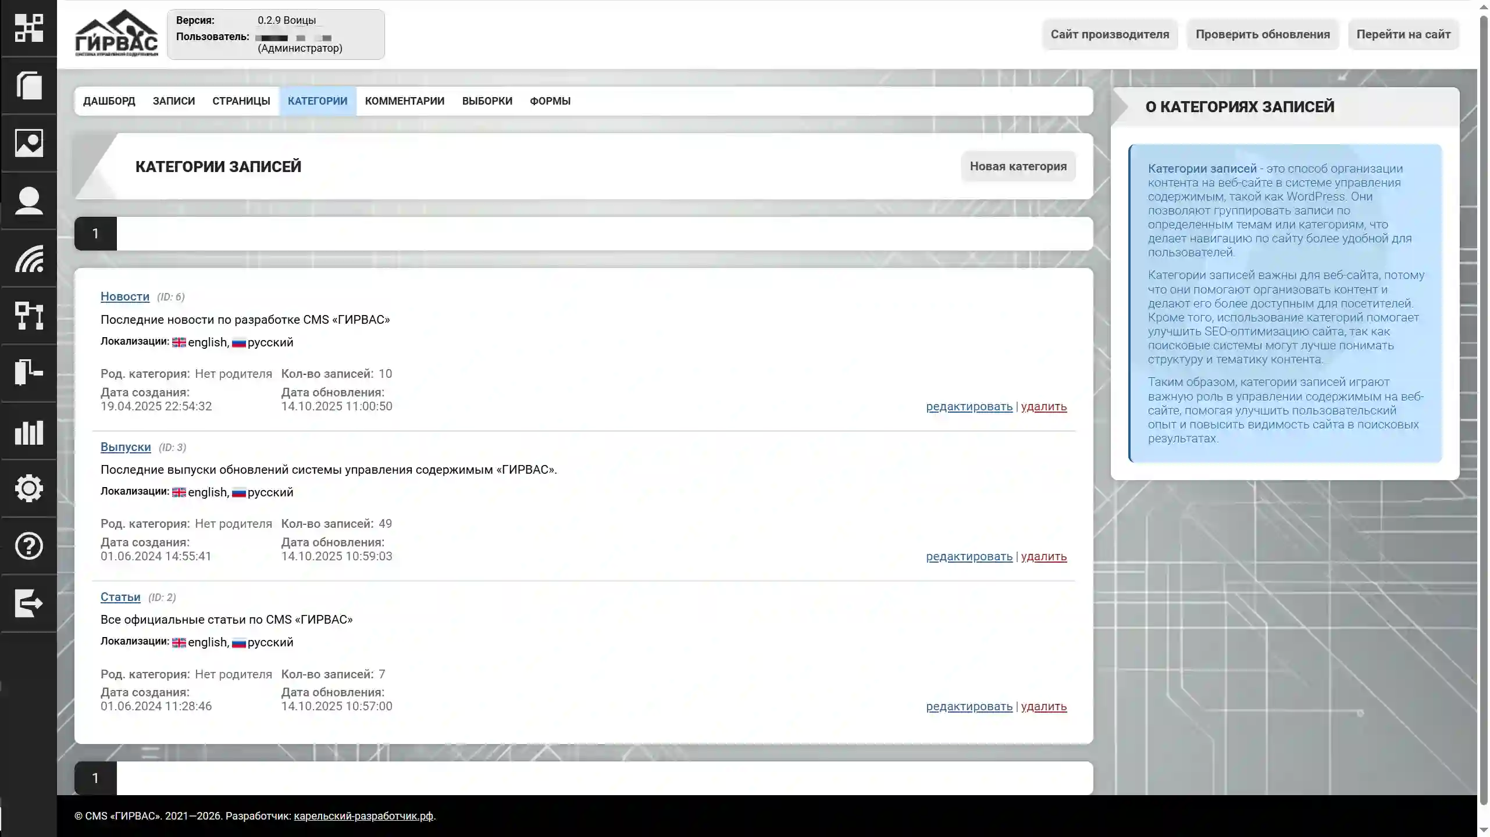The width and height of the screenshot is (1490, 837).
Task: Click the logout arrow sidebar icon
Action: tap(28, 603)
